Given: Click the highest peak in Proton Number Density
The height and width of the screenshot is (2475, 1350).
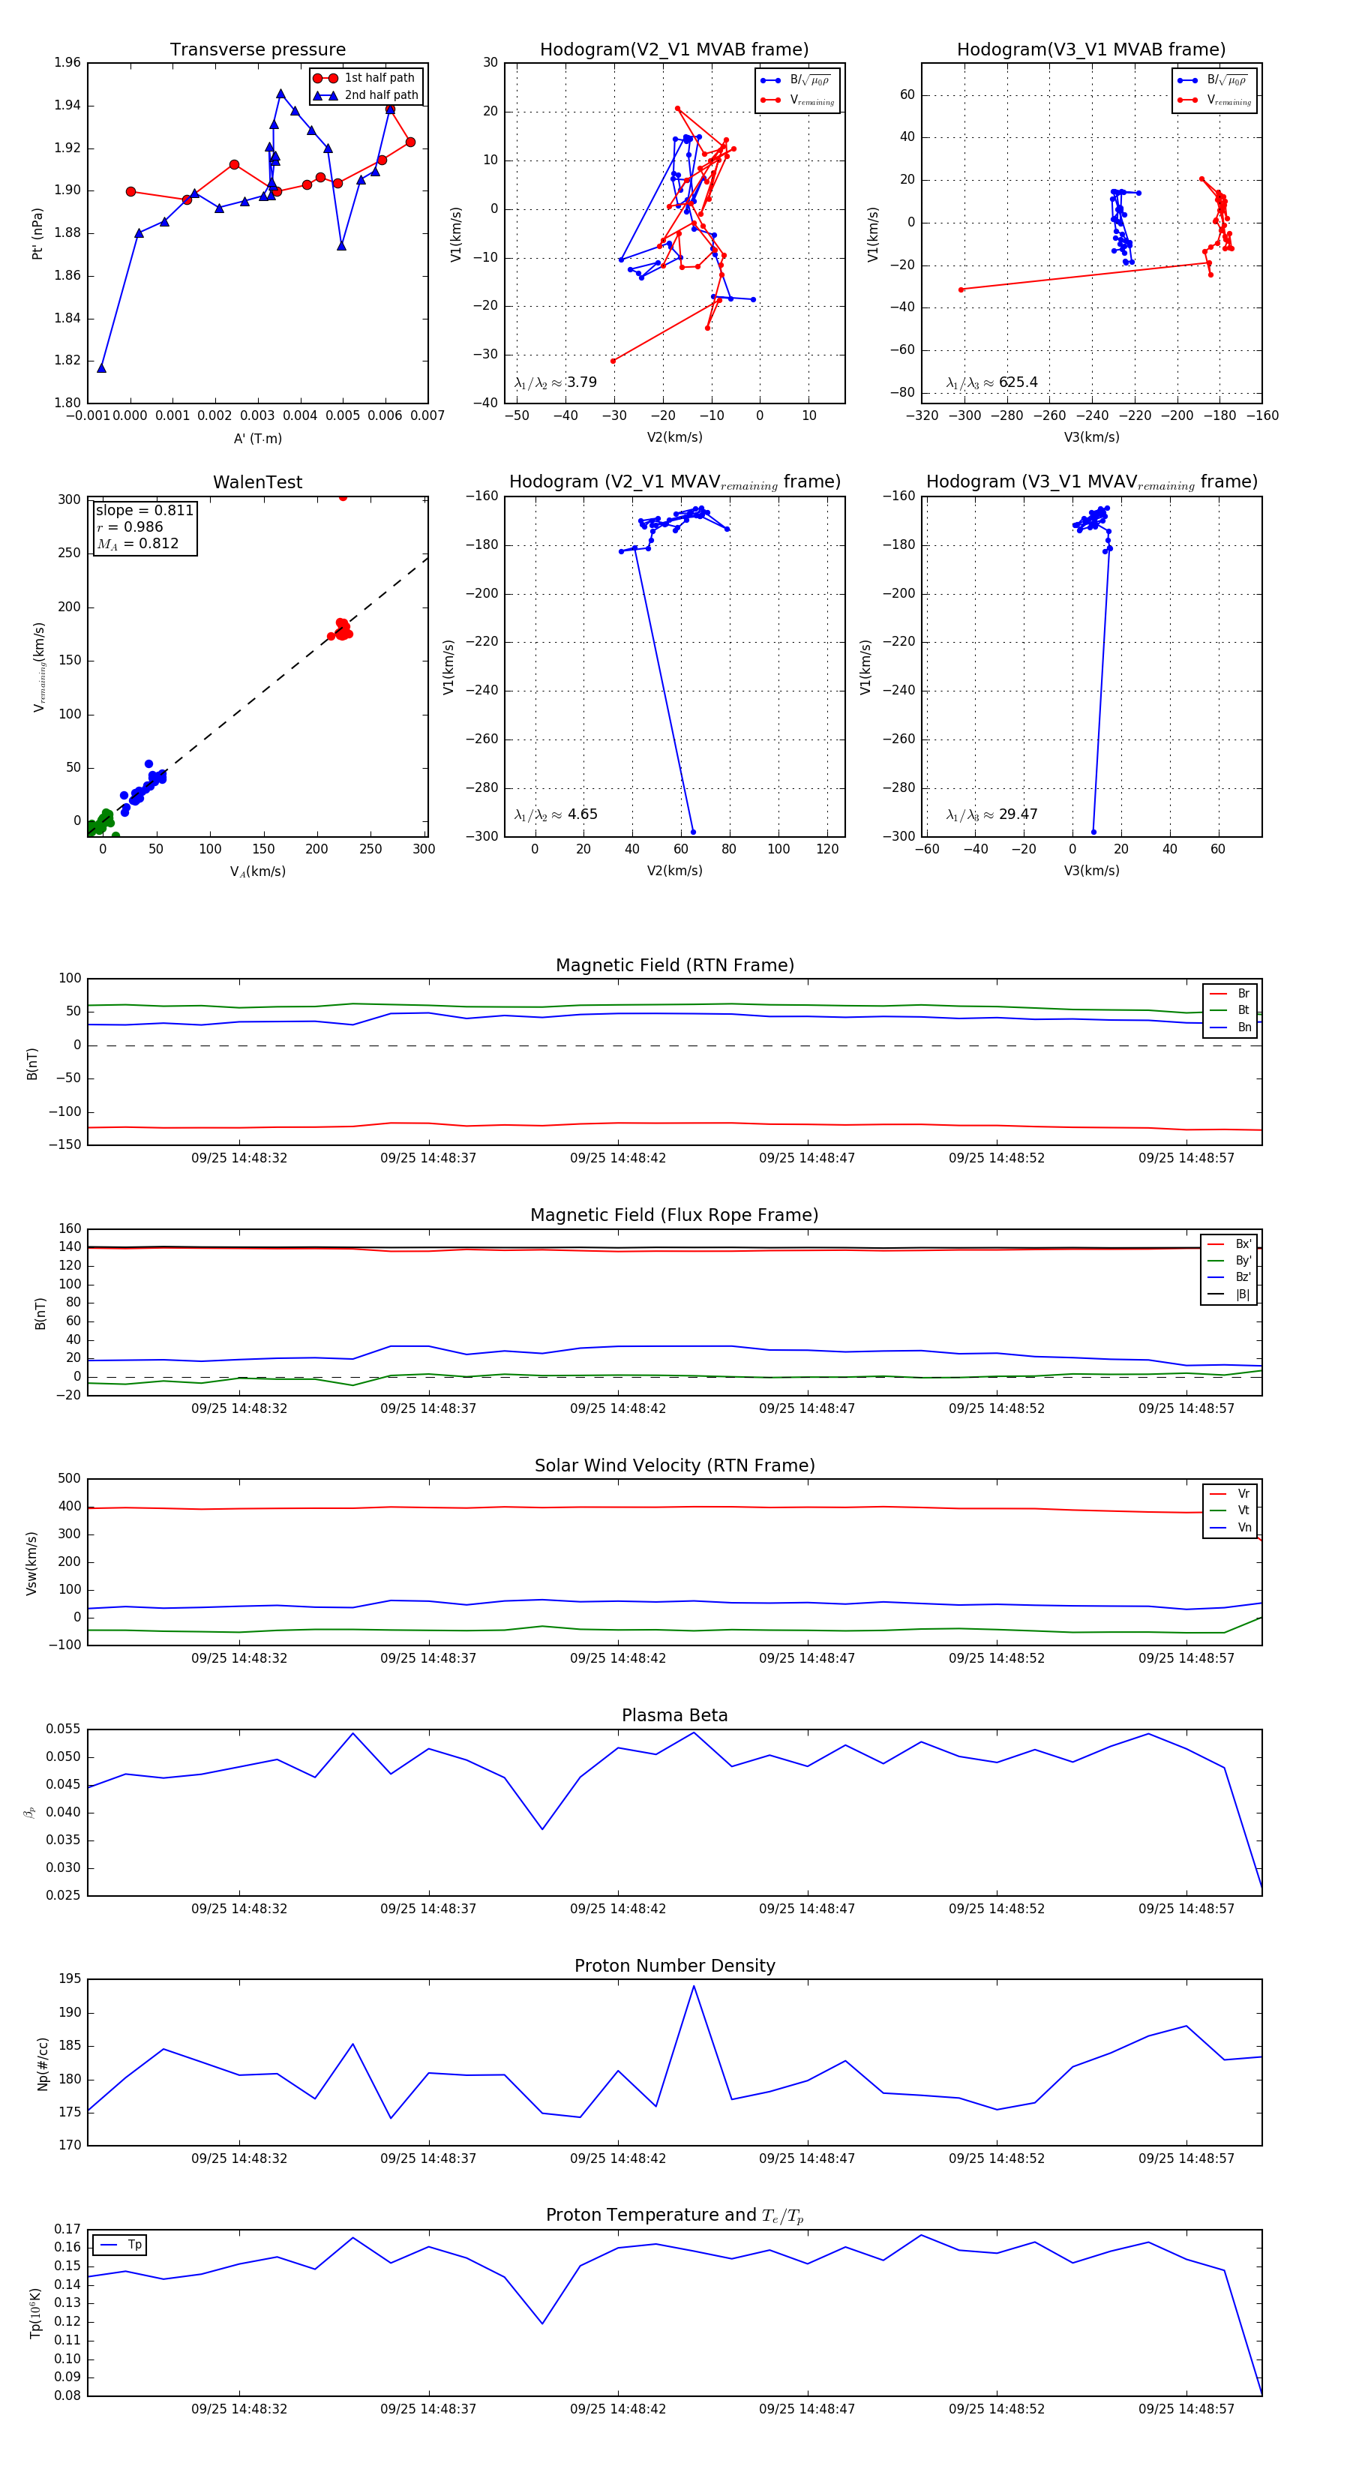Looking at the screenshot, I should [694, 1986].
